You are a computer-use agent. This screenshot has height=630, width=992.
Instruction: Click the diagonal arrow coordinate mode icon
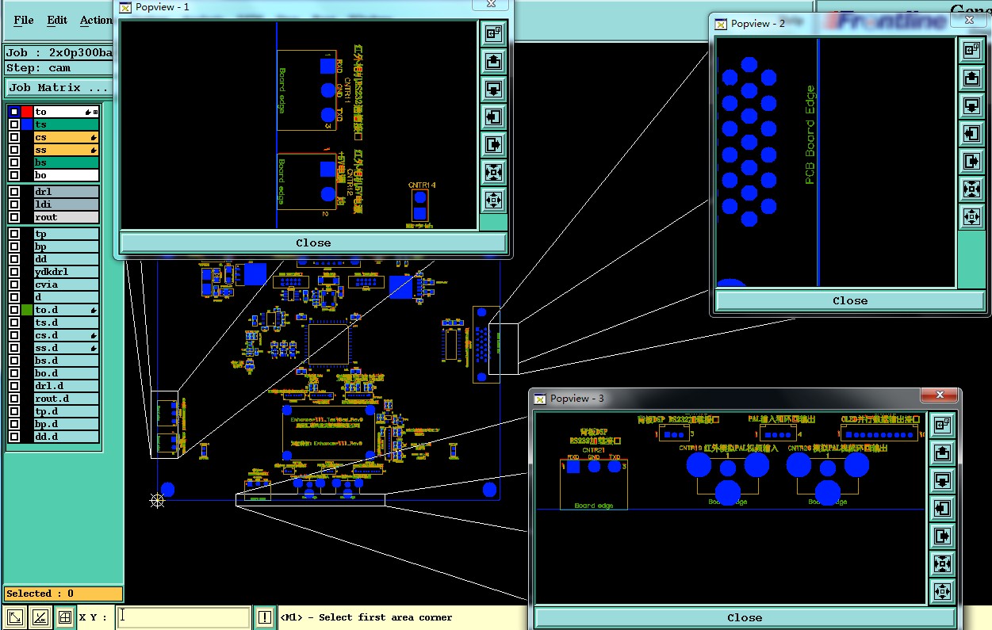pos(14,617)
